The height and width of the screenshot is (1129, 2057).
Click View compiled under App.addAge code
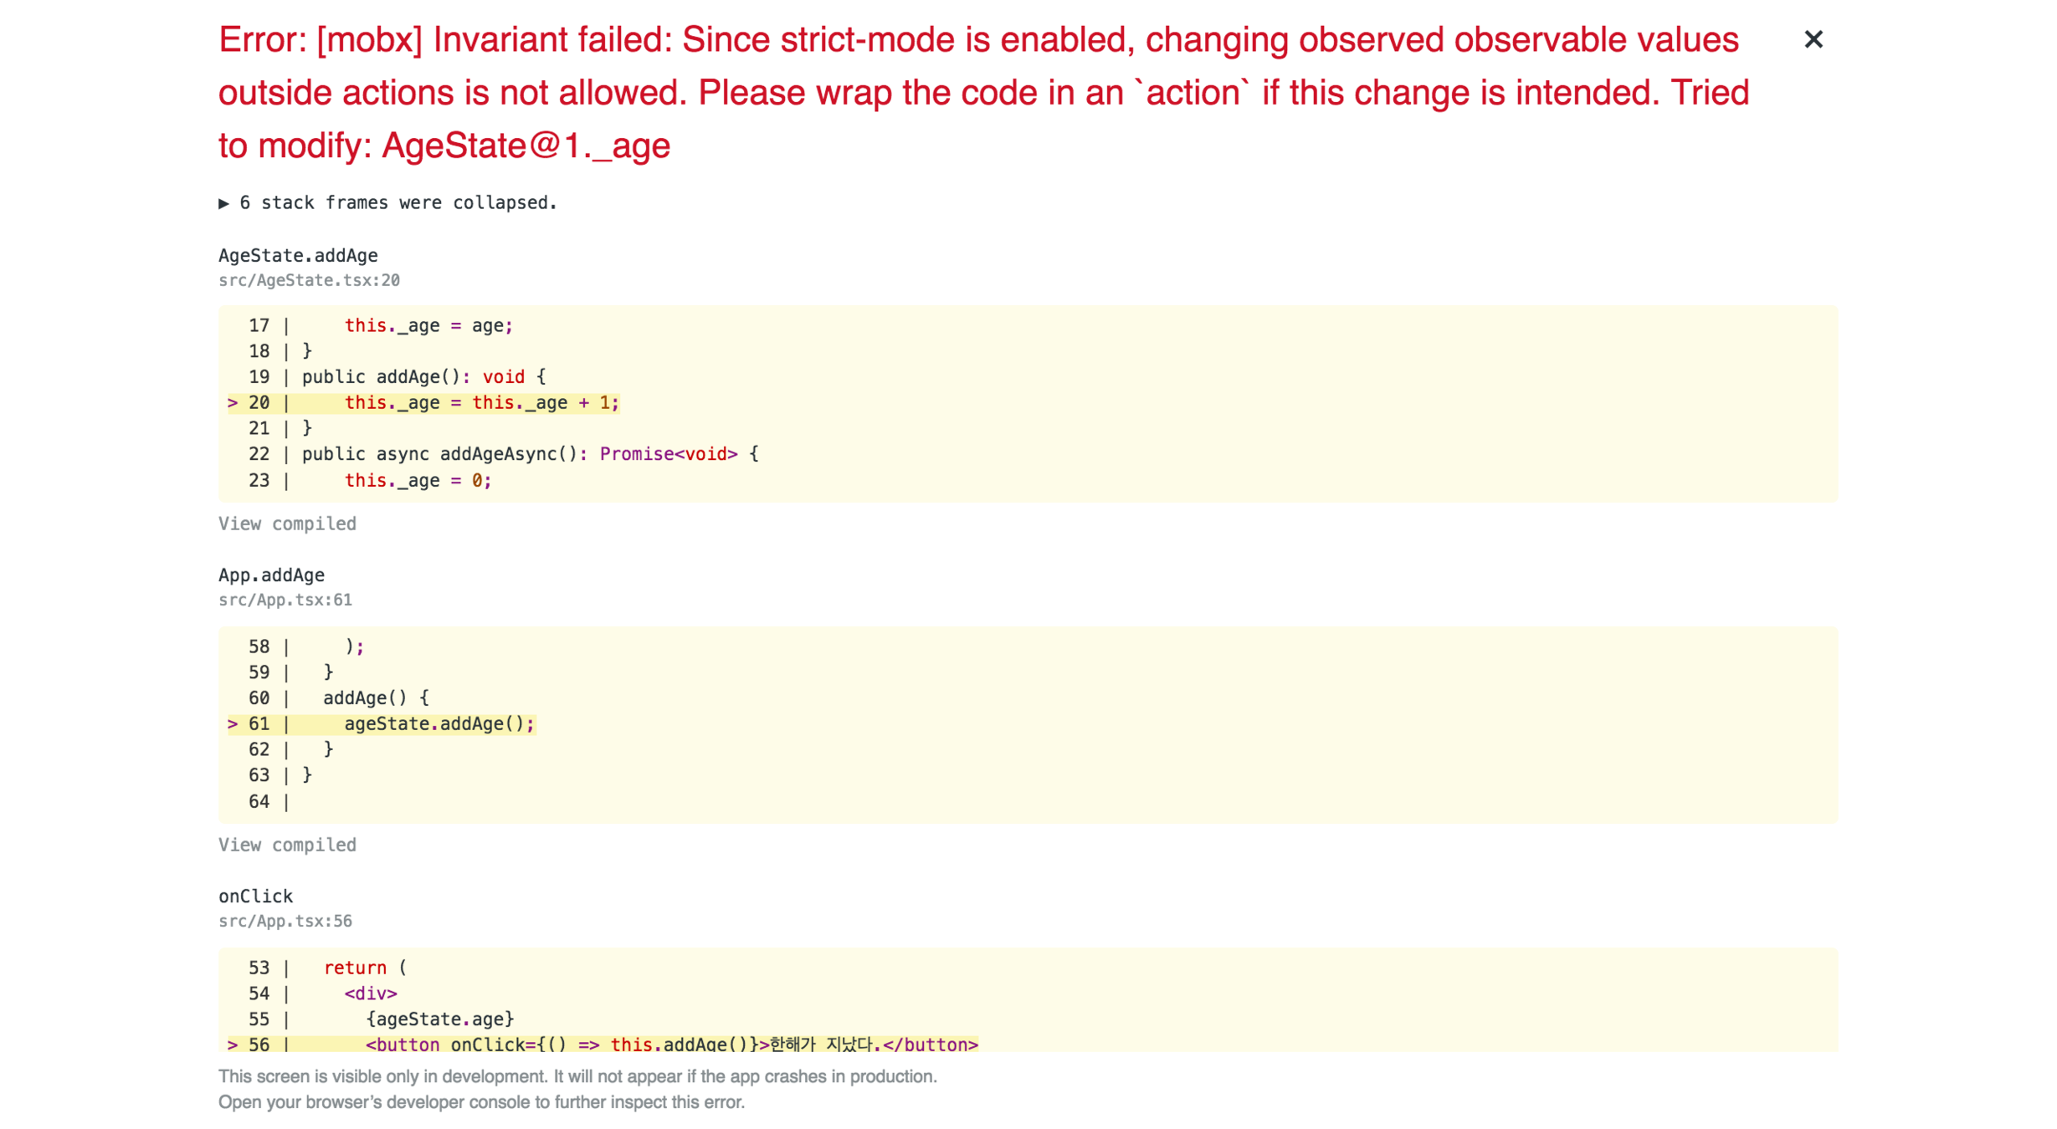287,845
